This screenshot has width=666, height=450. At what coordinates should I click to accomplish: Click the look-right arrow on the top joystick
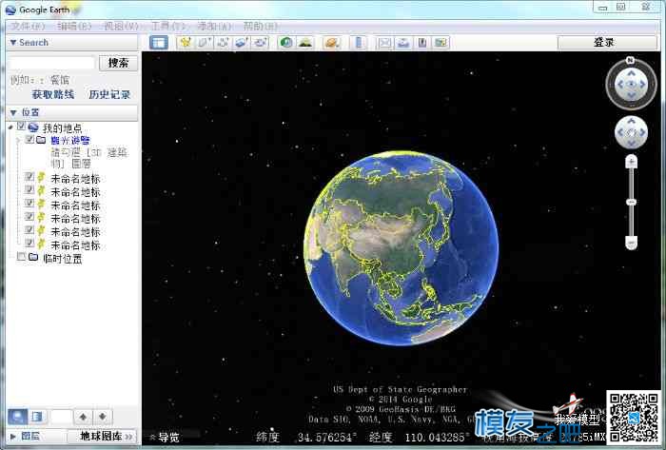point(642,85)
